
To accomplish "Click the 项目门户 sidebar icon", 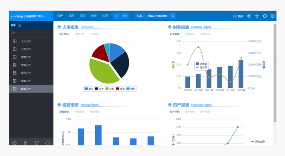I will [14, 73].
